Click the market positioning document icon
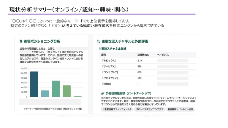 pos(21,41)
